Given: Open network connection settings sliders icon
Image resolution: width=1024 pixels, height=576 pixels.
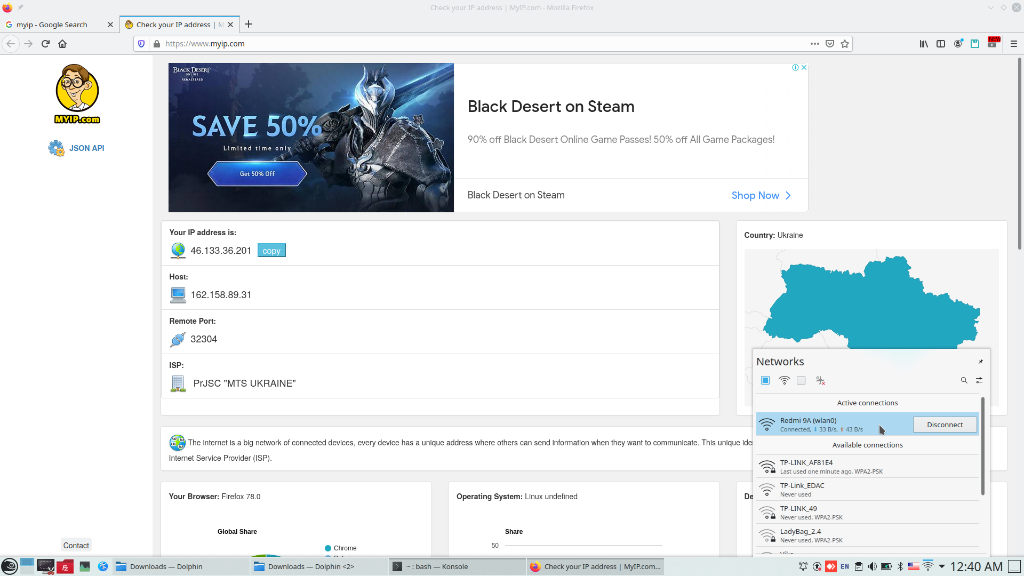Looking at the screenshot, I should tap(979, 380).
